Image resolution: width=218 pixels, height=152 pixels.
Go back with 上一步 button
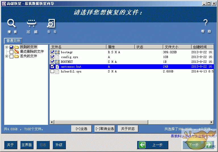coord(152,145)
